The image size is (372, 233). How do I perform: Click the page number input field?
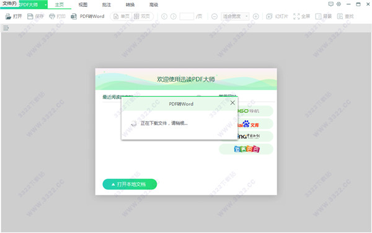pyautogui.click(x=187, y=16)
